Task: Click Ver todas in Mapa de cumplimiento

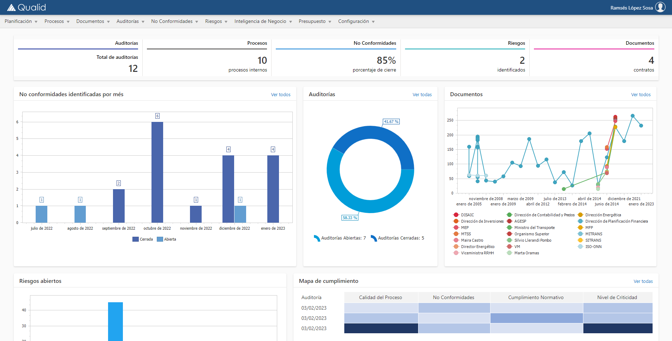Action: (x=643, y=281)
